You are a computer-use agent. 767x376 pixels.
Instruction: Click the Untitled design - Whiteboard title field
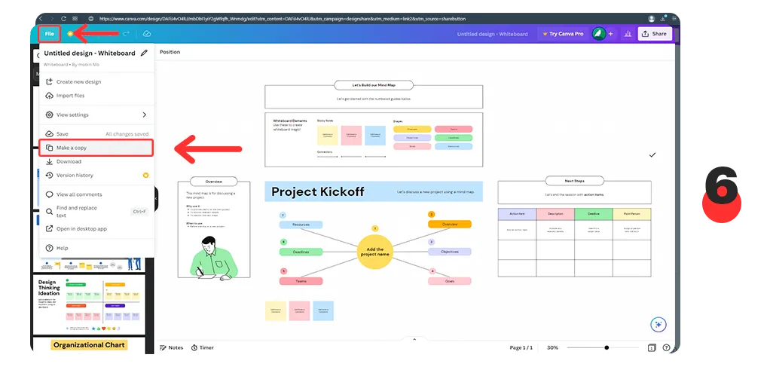coord(492,34)
